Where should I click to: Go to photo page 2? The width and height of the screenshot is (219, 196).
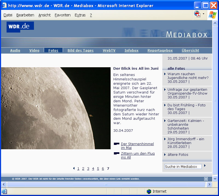(83, 168)
